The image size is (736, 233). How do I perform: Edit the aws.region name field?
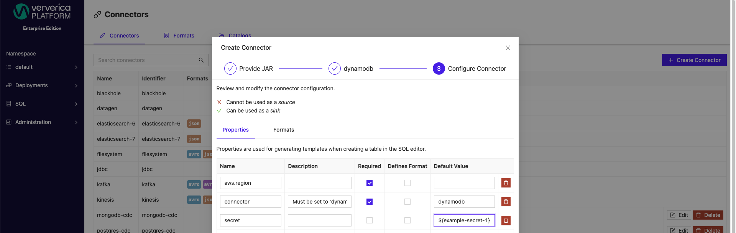[251, 183]
